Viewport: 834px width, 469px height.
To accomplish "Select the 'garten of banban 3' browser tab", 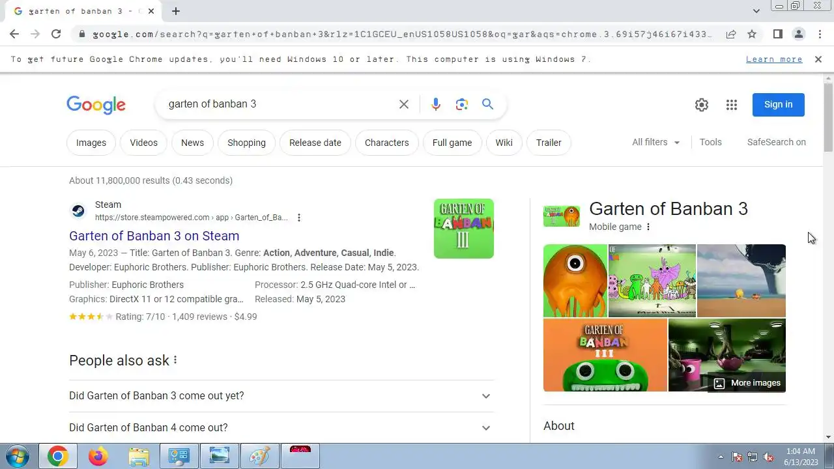I will (x=81, y=11).
